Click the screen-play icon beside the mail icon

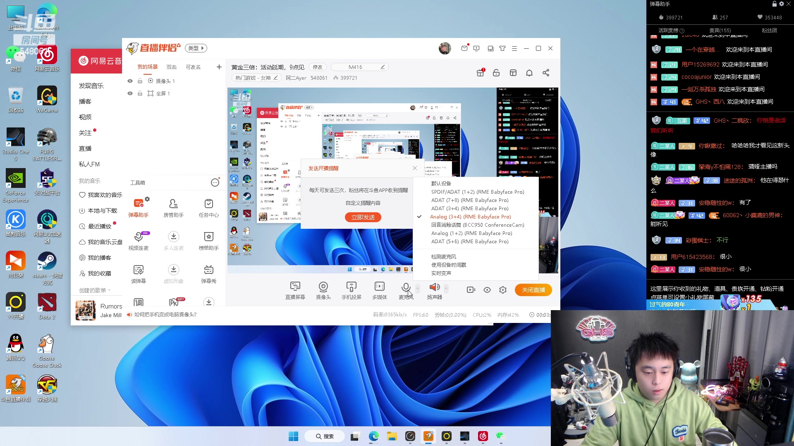[476, 48]
